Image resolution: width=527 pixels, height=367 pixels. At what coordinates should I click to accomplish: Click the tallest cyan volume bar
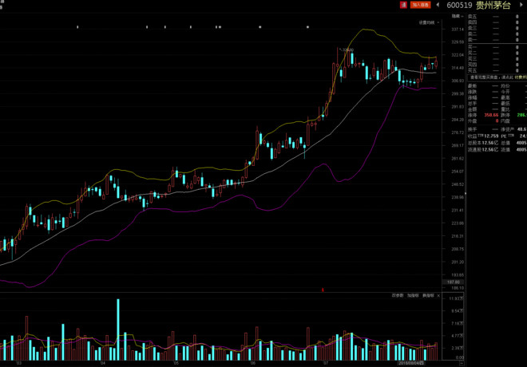tap(118, 330)
